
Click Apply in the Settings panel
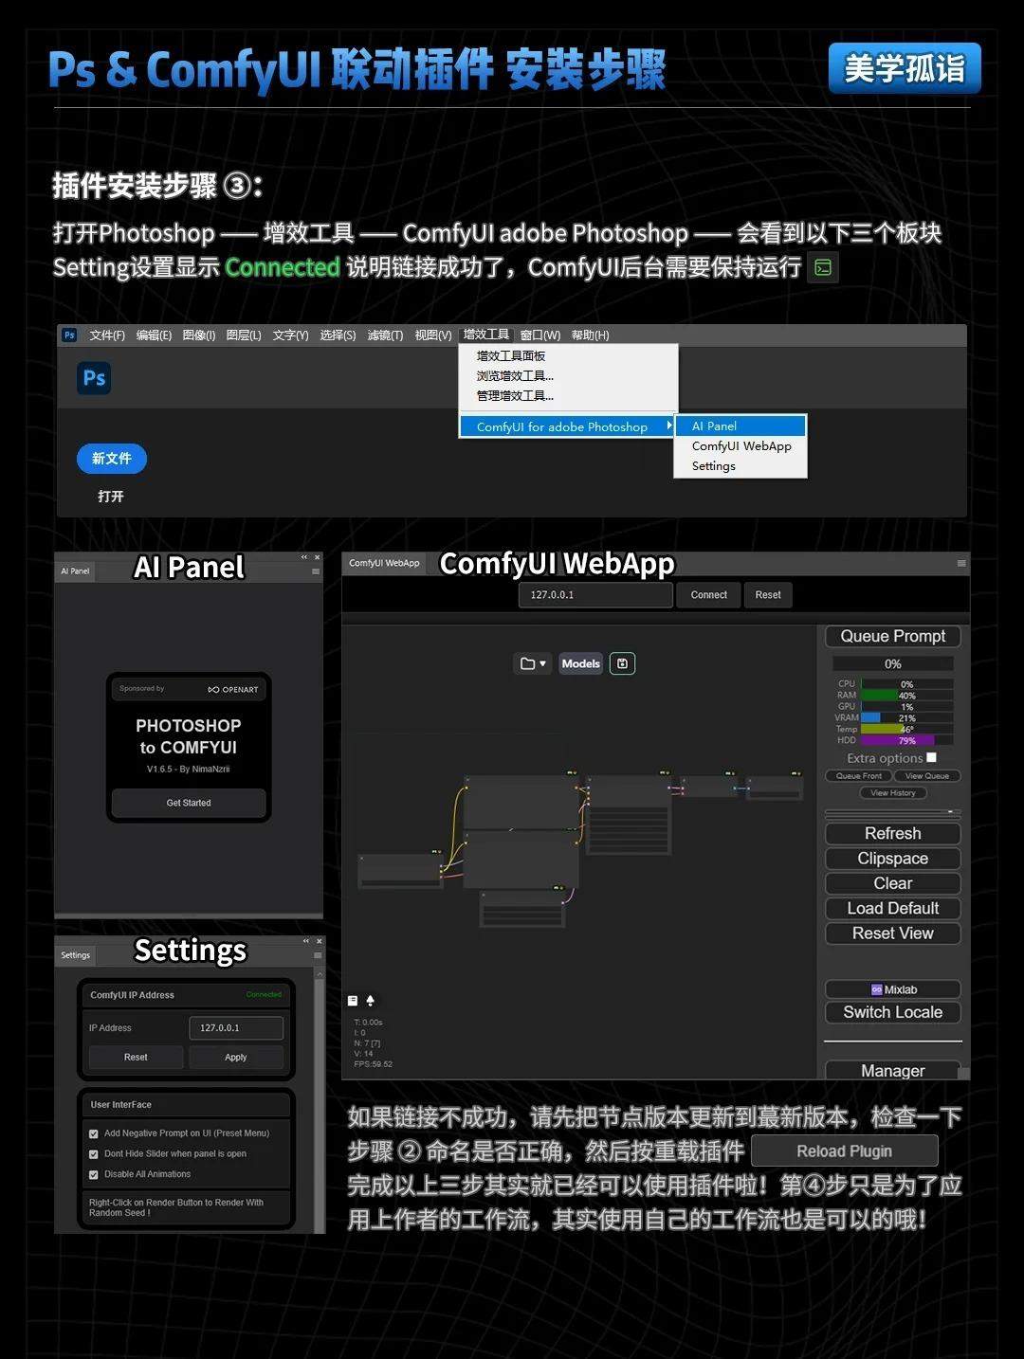(x=236, y=1058)
